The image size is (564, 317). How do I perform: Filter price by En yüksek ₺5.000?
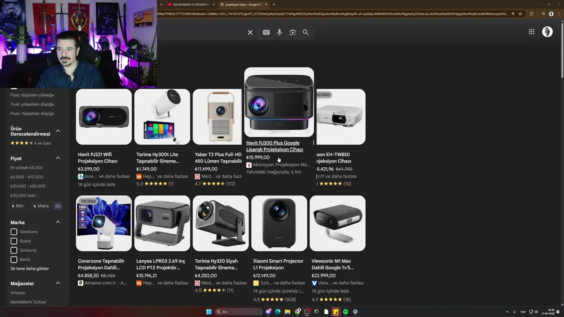(27, 168)
